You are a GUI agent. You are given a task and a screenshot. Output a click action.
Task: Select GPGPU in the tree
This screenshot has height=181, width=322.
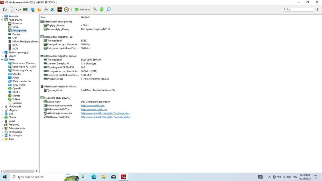(16, 92)
